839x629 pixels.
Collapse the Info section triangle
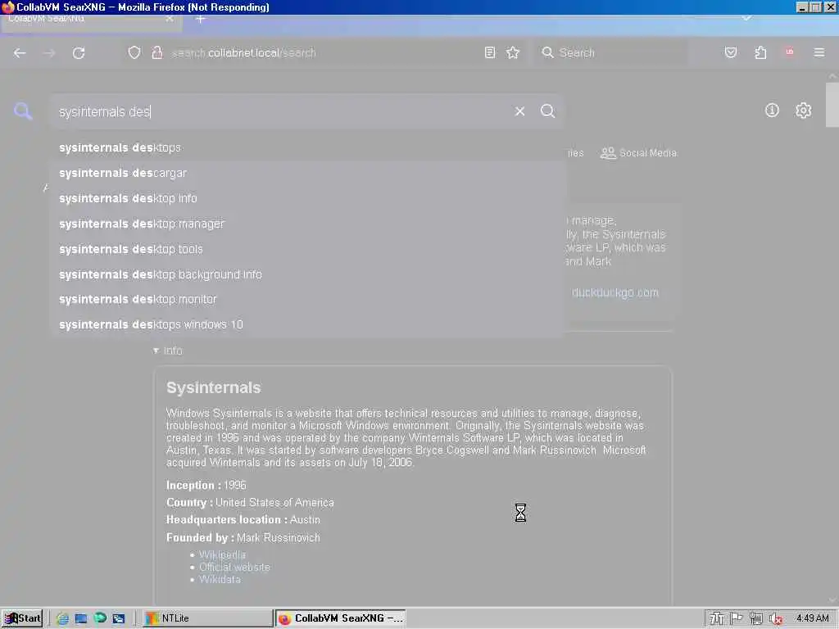pos(156,351)
